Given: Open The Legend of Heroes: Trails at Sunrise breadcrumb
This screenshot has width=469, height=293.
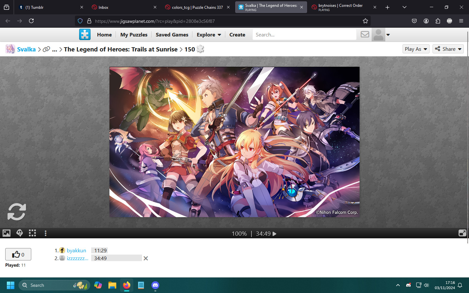Looking at the screenshot, I should point(121,49).
